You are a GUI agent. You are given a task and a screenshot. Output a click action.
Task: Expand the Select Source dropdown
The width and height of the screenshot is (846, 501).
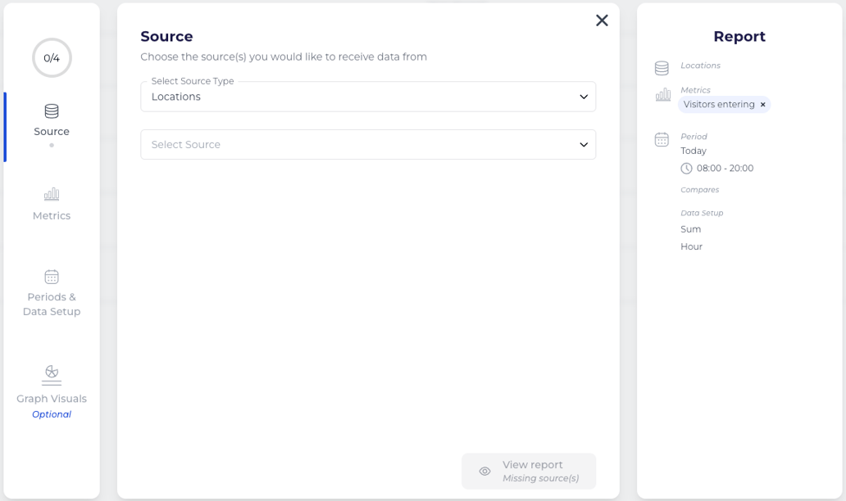point(368,144)
